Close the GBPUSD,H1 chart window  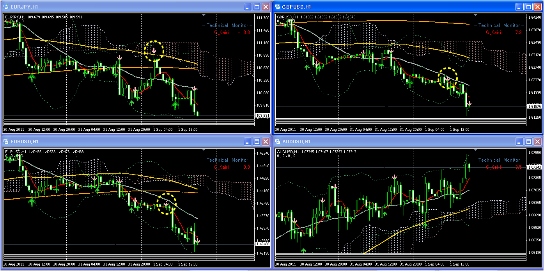click(x=538, y=7)
